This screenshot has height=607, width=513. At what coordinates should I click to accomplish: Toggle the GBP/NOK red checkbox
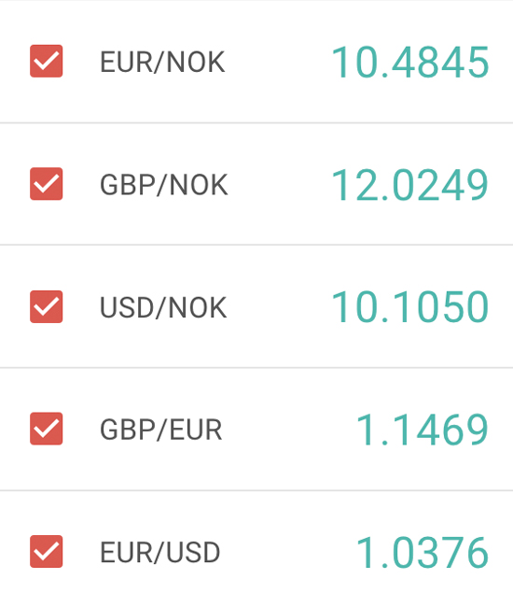[47, 184]
